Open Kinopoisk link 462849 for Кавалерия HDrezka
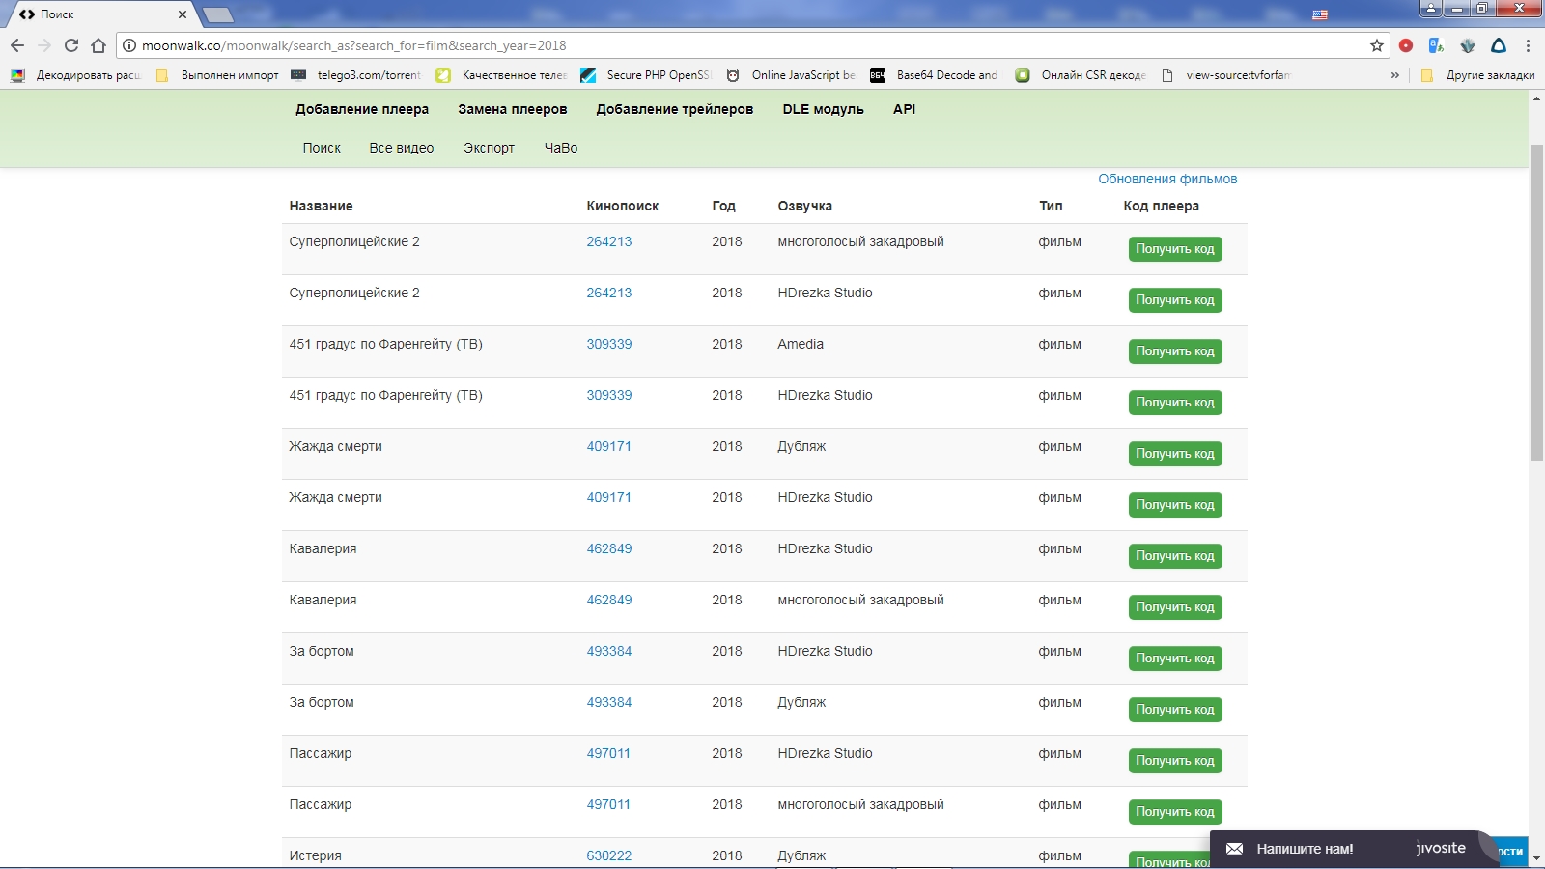This screenshot has width=1545, height=869. point(608,548)
